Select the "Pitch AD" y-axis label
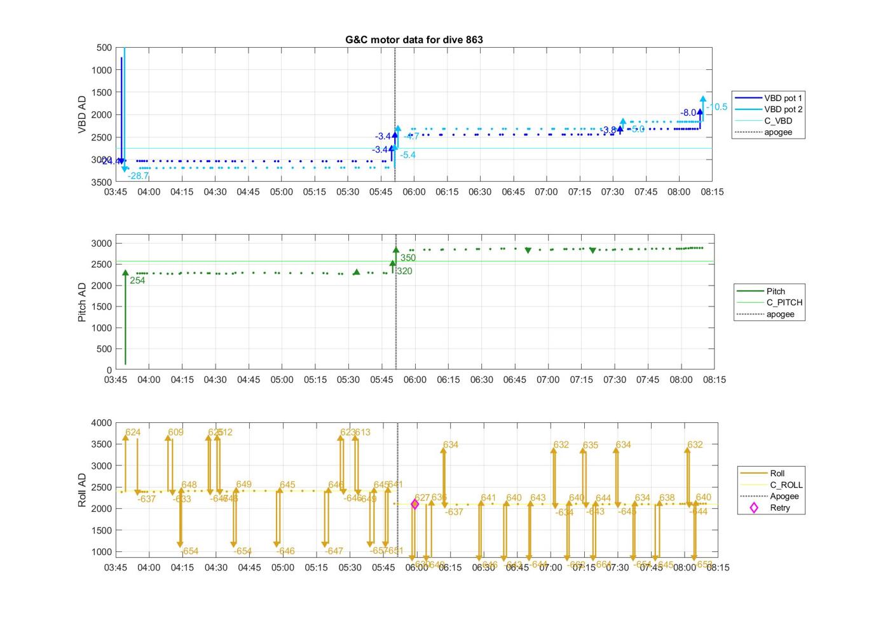Image resolution: width=890 pixels, height=627 pixels. pyautogui.click(x=82, y=302)
